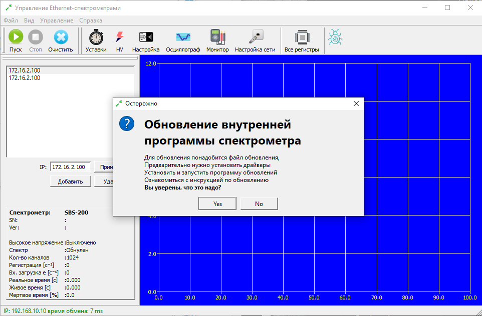The height and width of the screenshot is (316, 482).
Task: Click the Очистить clear icon
Action: 61,37
